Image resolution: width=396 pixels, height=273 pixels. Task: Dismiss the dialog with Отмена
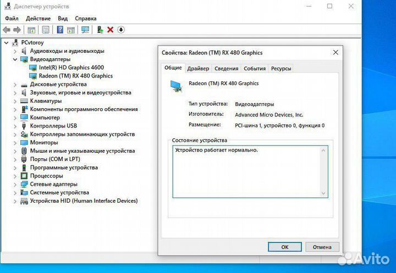coord(322,247)
